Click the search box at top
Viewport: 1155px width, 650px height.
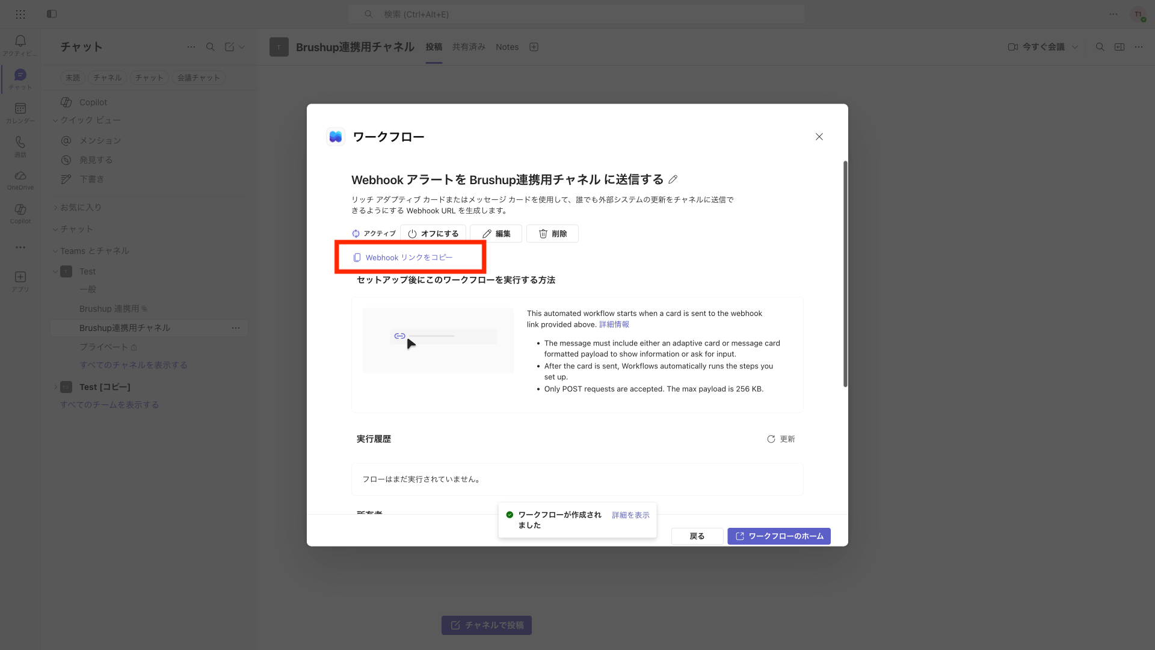(576, 14)
